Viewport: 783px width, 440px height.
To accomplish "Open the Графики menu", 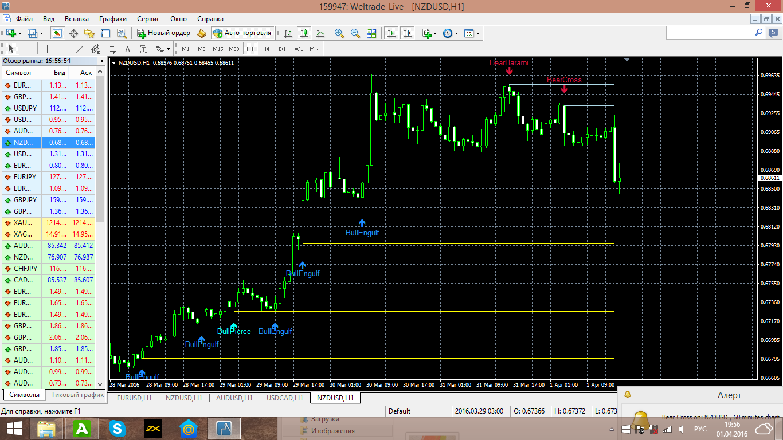I will click(x=113, y=19).
